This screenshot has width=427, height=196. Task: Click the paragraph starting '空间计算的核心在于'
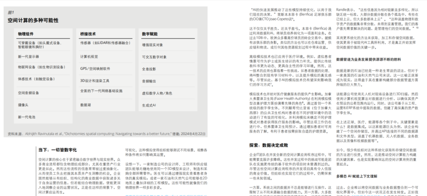click(x=79, y=175)
